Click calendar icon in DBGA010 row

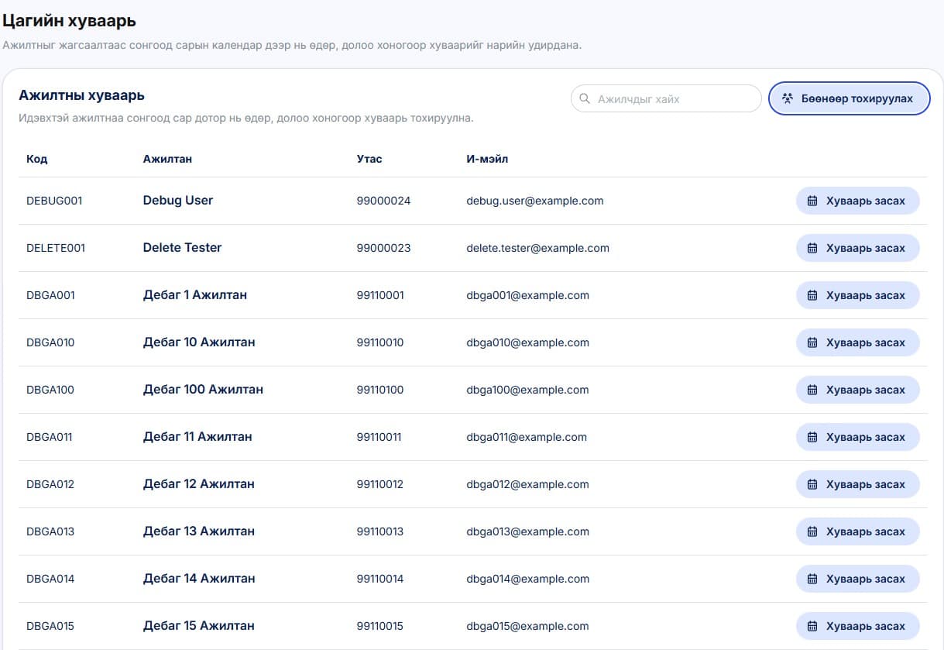coord(812,342)
